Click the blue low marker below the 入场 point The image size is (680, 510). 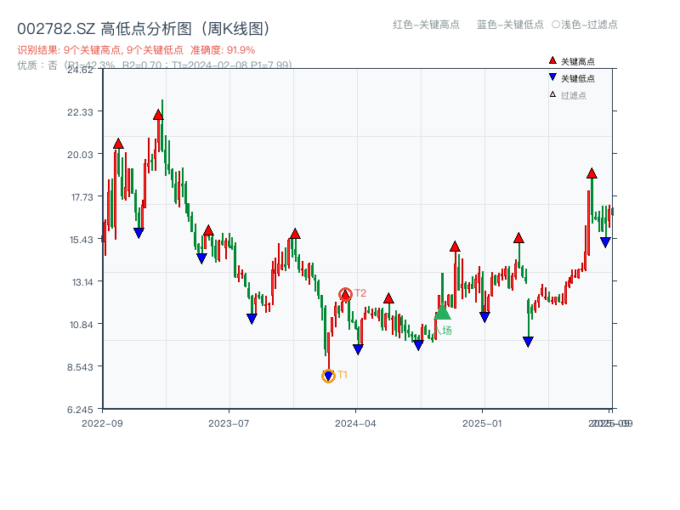[419, 343]
